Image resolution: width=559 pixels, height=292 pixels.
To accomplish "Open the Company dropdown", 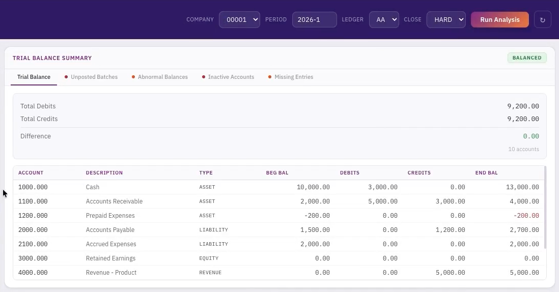I will click(239, 20).
